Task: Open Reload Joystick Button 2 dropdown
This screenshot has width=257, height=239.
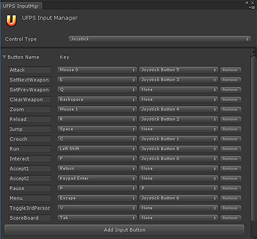Action: [179, 119]
